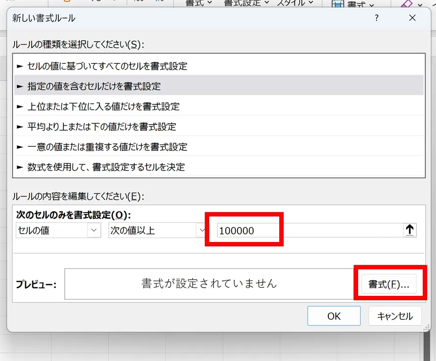
Task: Confirm the rule with OK
Action: (x=334, y=316)
